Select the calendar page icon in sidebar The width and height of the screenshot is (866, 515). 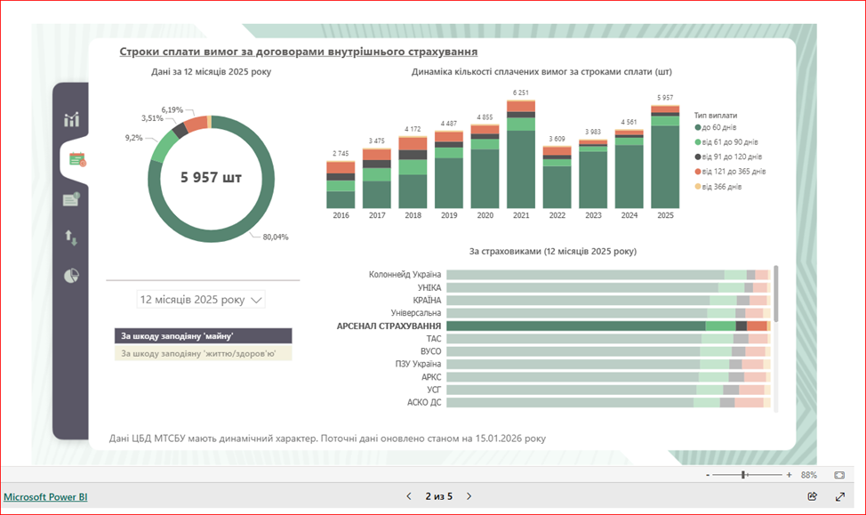point(76,160)
